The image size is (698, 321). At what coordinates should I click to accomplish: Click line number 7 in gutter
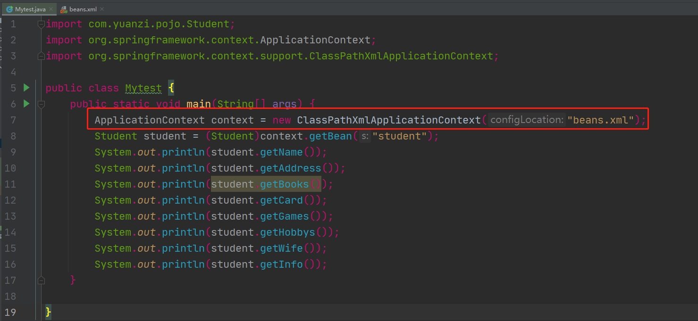point(13,120)
